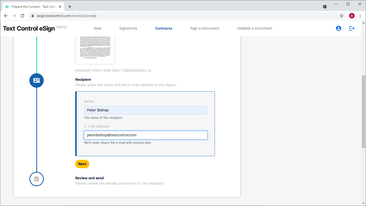
Task: Focus the E-mail address input field
Action: click(146, 135)
